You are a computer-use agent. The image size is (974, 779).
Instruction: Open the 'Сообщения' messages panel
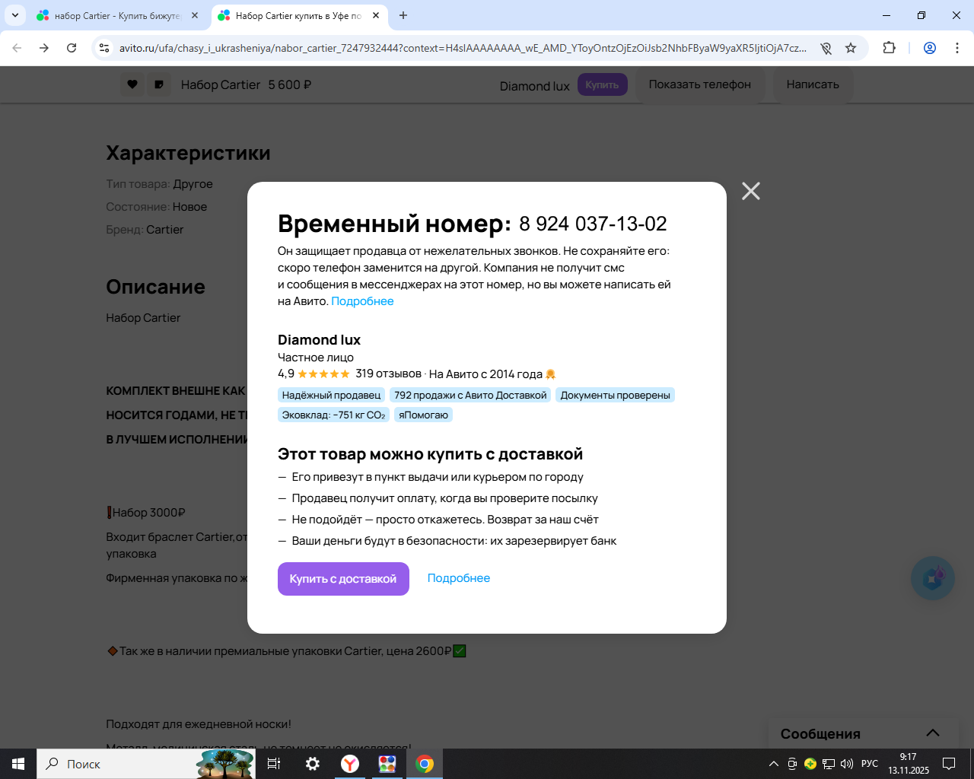820,734
